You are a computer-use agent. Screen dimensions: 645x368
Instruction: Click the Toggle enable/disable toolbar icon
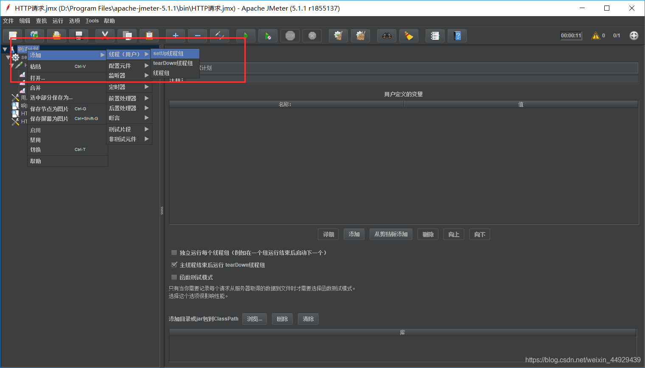tap(219, 36)
